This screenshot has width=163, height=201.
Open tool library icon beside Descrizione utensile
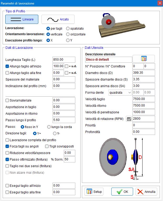click(144, 59)
